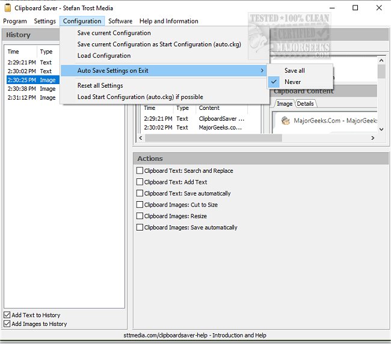Select history row 2:30:38 PM Image
This screenshot has width=391, height=344.
33,89
